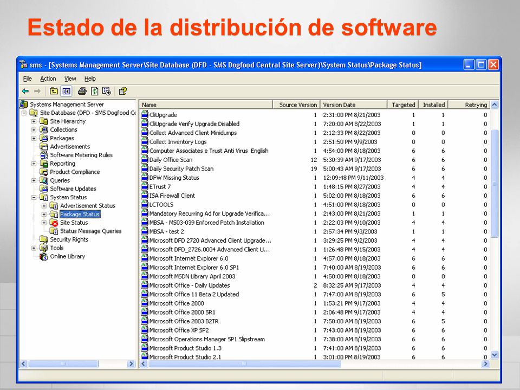Image resolution: width=520 pixels, height=390 pixels.
Task: Click the vertical scrollbar up arrow in list
Action: 495,105
